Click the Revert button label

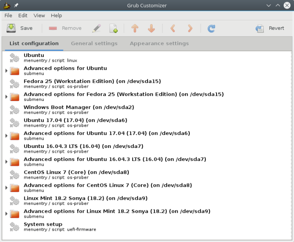pyautogui.click(x=276, y=28)
